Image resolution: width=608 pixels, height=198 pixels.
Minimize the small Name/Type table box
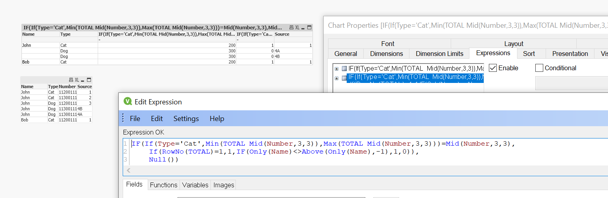pyautogui.click(x=83, y=80)
